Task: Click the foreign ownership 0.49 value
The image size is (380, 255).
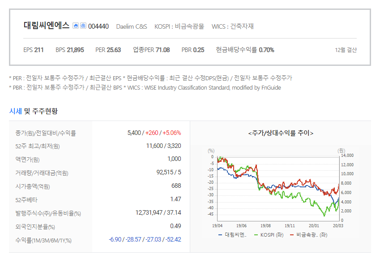Action: (x=175, y=226)
